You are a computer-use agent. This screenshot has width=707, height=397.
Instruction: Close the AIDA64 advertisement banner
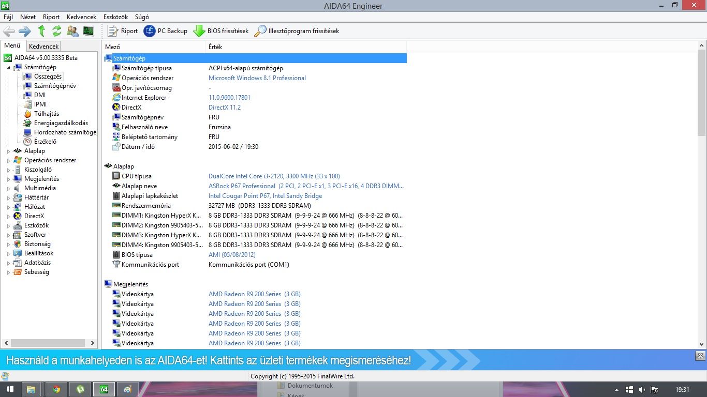700,356
